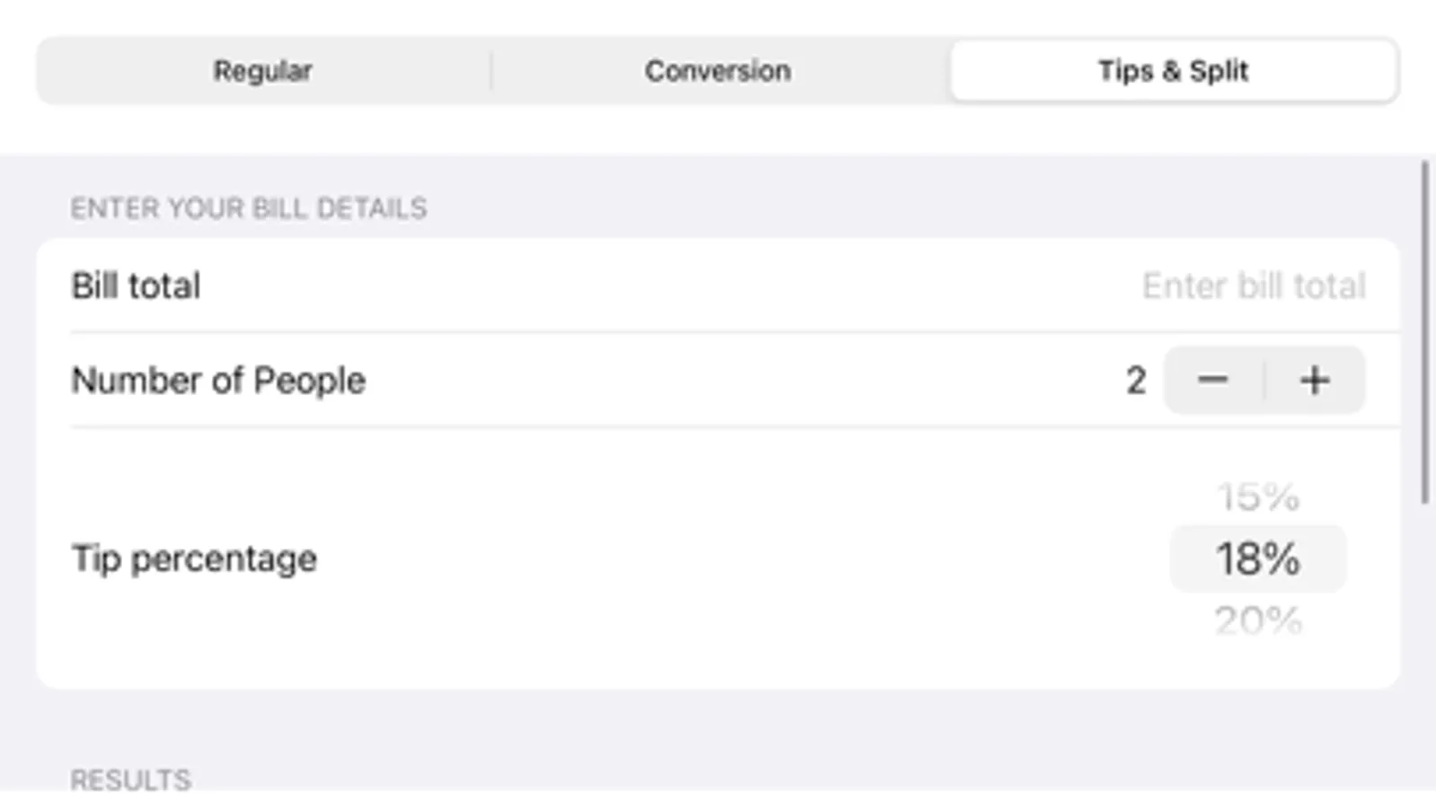This screenshot has height=808, width=1436.
Task: Select the Tips & Split tab
Action: (1171, 70)
